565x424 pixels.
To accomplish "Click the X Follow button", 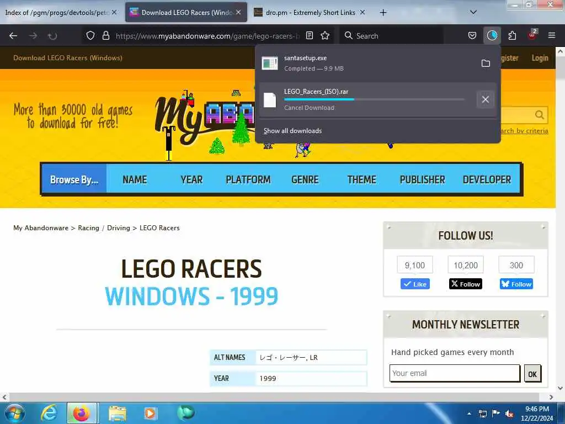I will pyautogui.click(x=466, y=284).
